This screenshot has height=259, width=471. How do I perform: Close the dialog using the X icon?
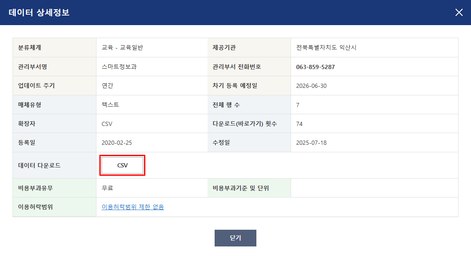point(459,13)
